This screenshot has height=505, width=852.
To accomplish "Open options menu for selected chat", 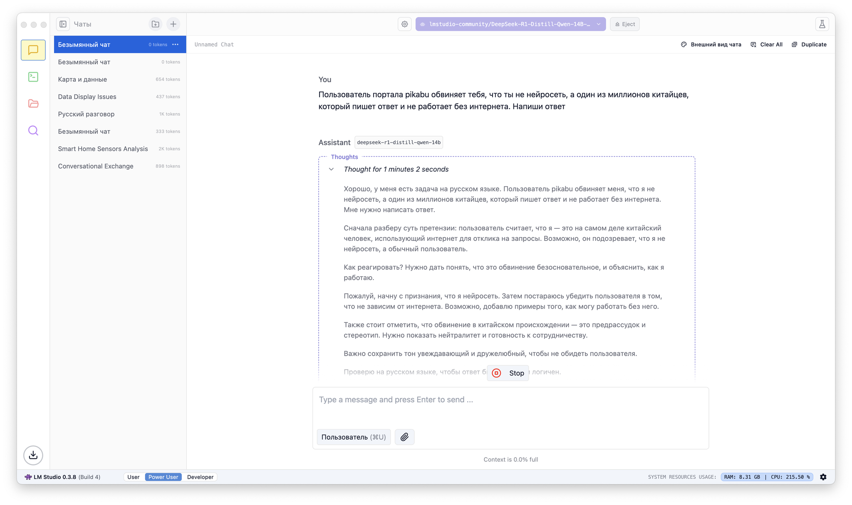I will click(x=176, y=45).
